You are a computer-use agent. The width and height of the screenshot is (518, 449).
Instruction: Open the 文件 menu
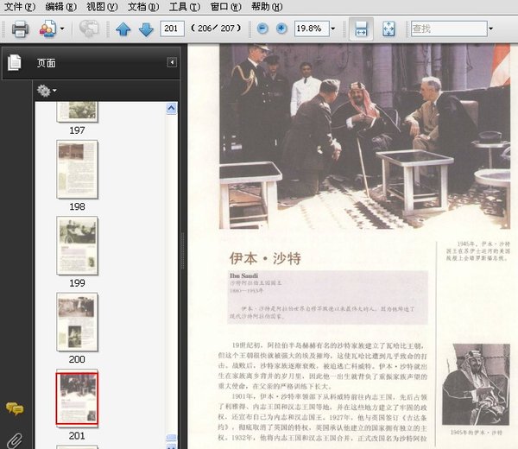20,6
